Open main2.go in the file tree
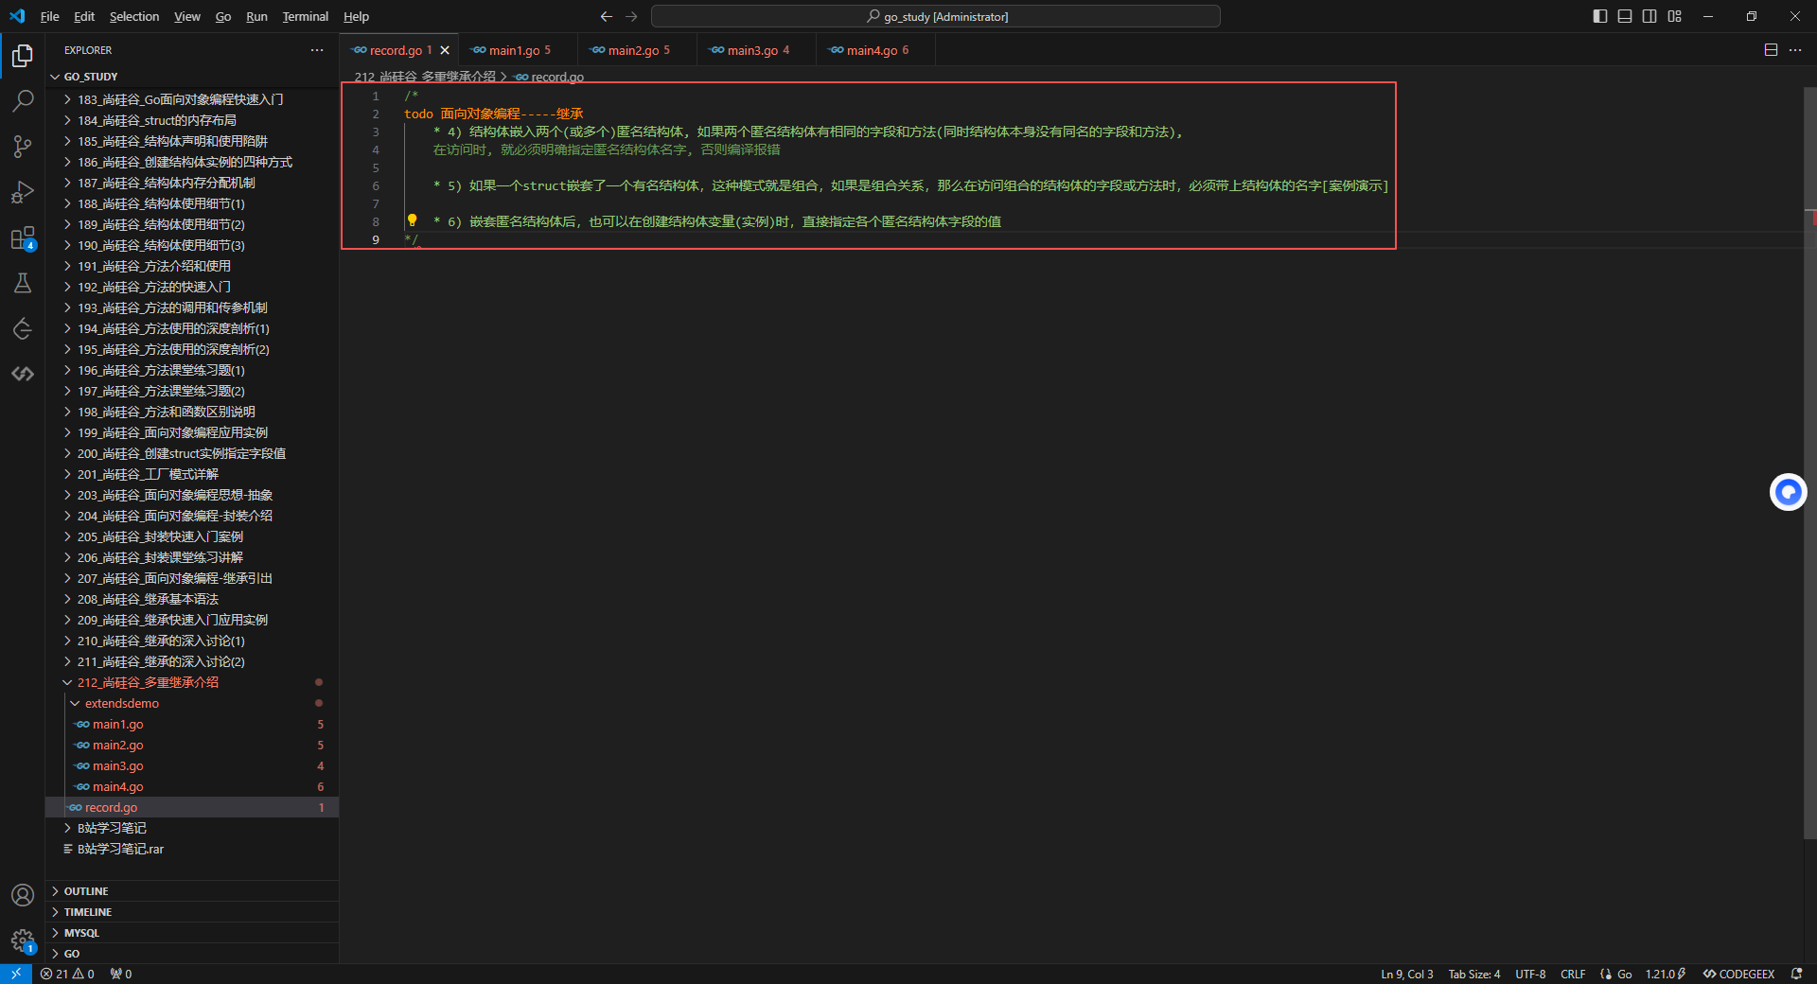The width and height of the screenshot is (1817, 984). 192,745
